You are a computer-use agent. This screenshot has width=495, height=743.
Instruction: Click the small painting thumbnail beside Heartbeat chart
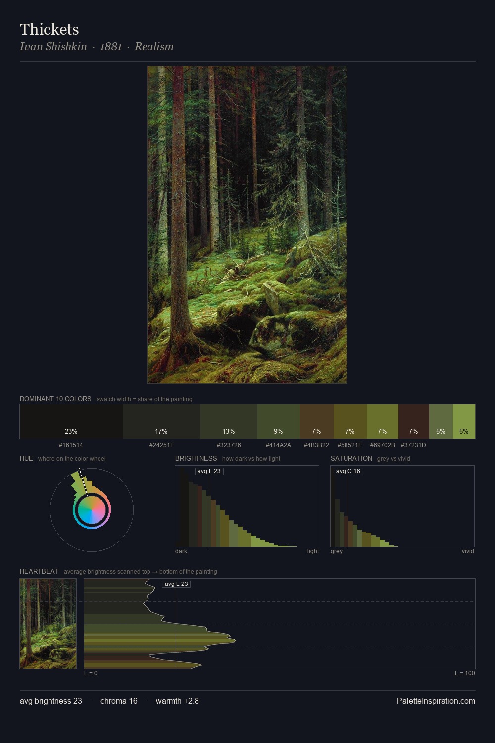coord(48,624)
